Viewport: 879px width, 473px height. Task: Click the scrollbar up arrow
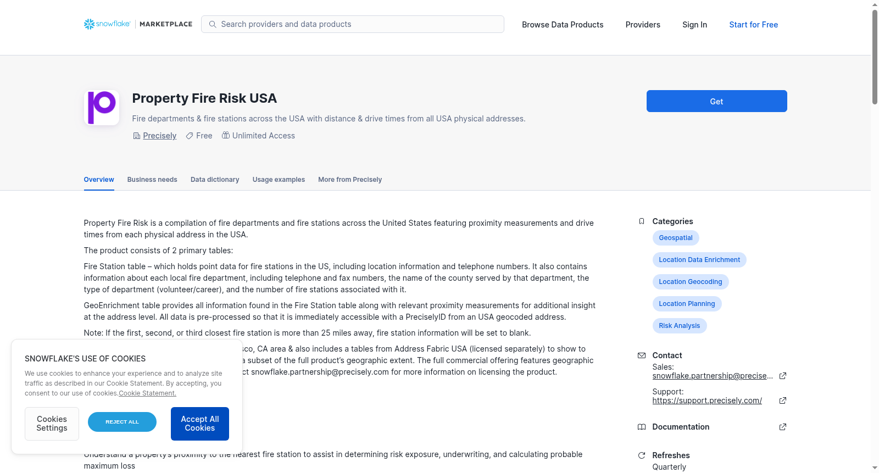[875, 4]
